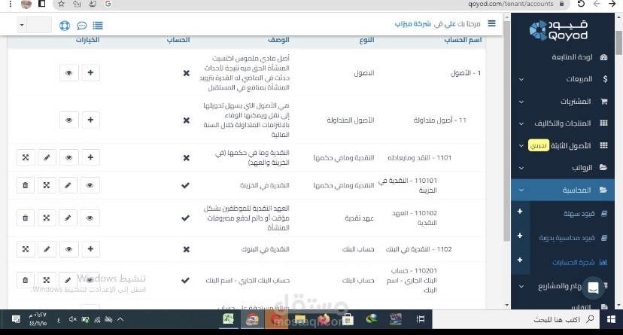Reload the page in browser
623x335 pixels.
point(581,4)
